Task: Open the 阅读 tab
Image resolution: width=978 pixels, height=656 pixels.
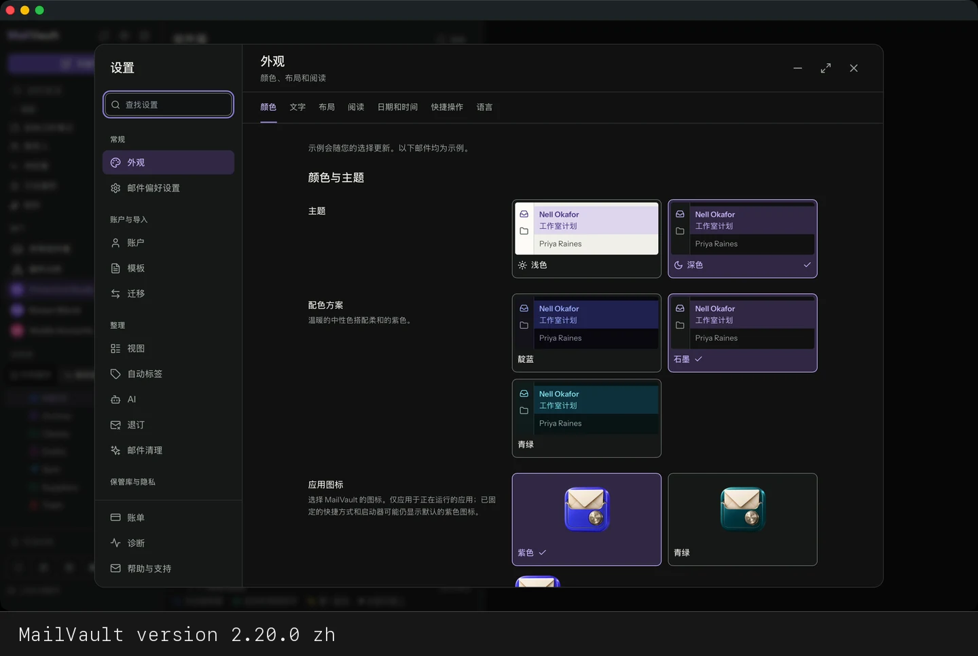Action: 356,107
